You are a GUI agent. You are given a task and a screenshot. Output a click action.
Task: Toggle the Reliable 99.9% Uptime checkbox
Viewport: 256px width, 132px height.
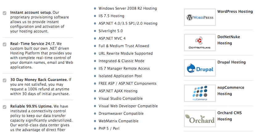5,107
